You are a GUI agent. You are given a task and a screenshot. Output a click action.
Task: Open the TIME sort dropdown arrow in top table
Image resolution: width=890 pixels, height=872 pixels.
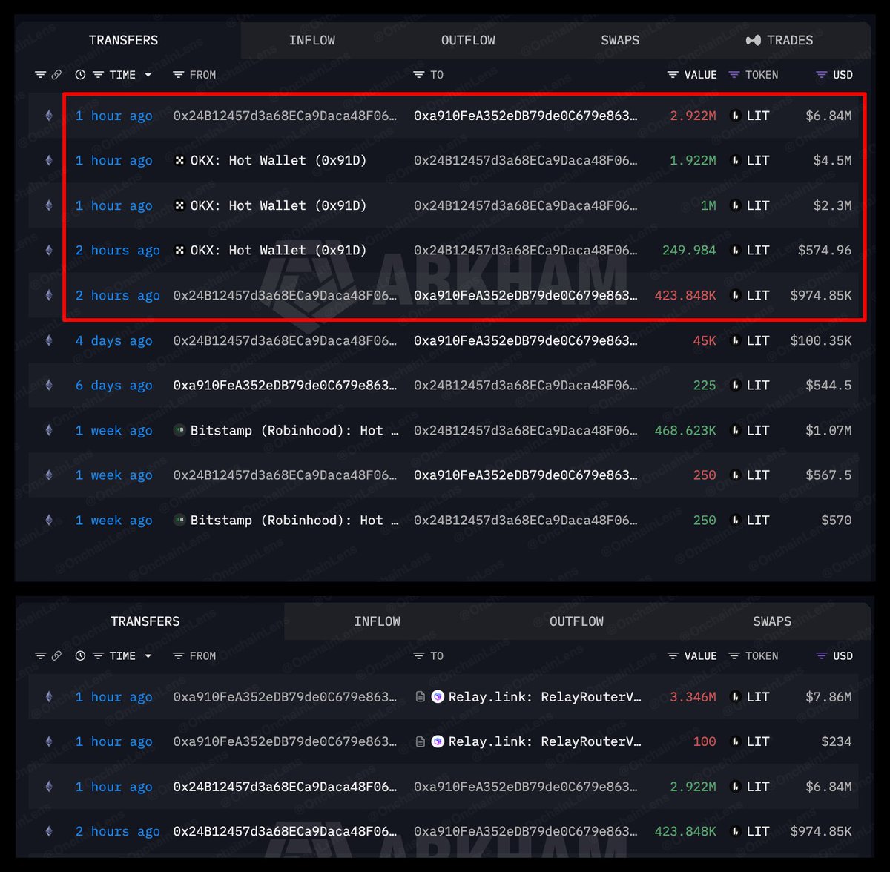coord(148,75)
